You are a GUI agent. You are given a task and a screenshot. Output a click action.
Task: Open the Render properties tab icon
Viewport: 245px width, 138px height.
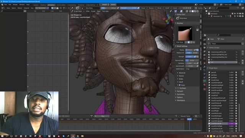[x=204, y=44]
